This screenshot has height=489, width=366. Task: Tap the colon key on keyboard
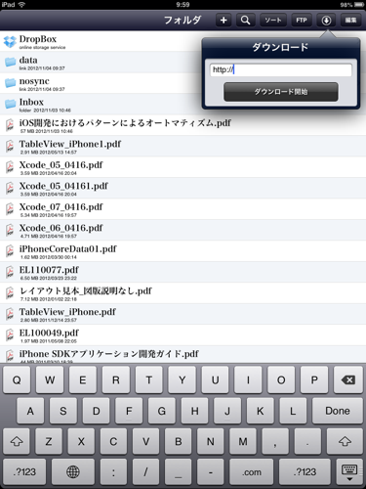[113, 471]
